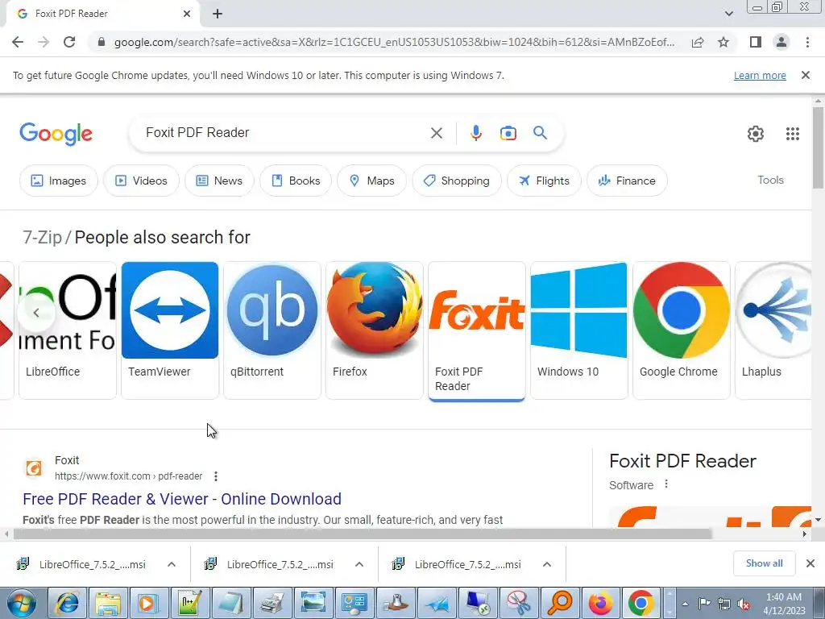Bookmark this page with the star icon

click(723, 42)
